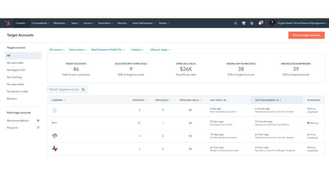Open the Texas flag company logo
Screen dimensions: 329x174
(x=55, y=149)
